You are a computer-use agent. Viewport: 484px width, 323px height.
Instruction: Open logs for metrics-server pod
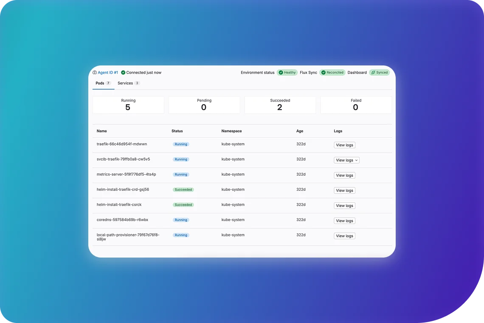click(344, 175)
